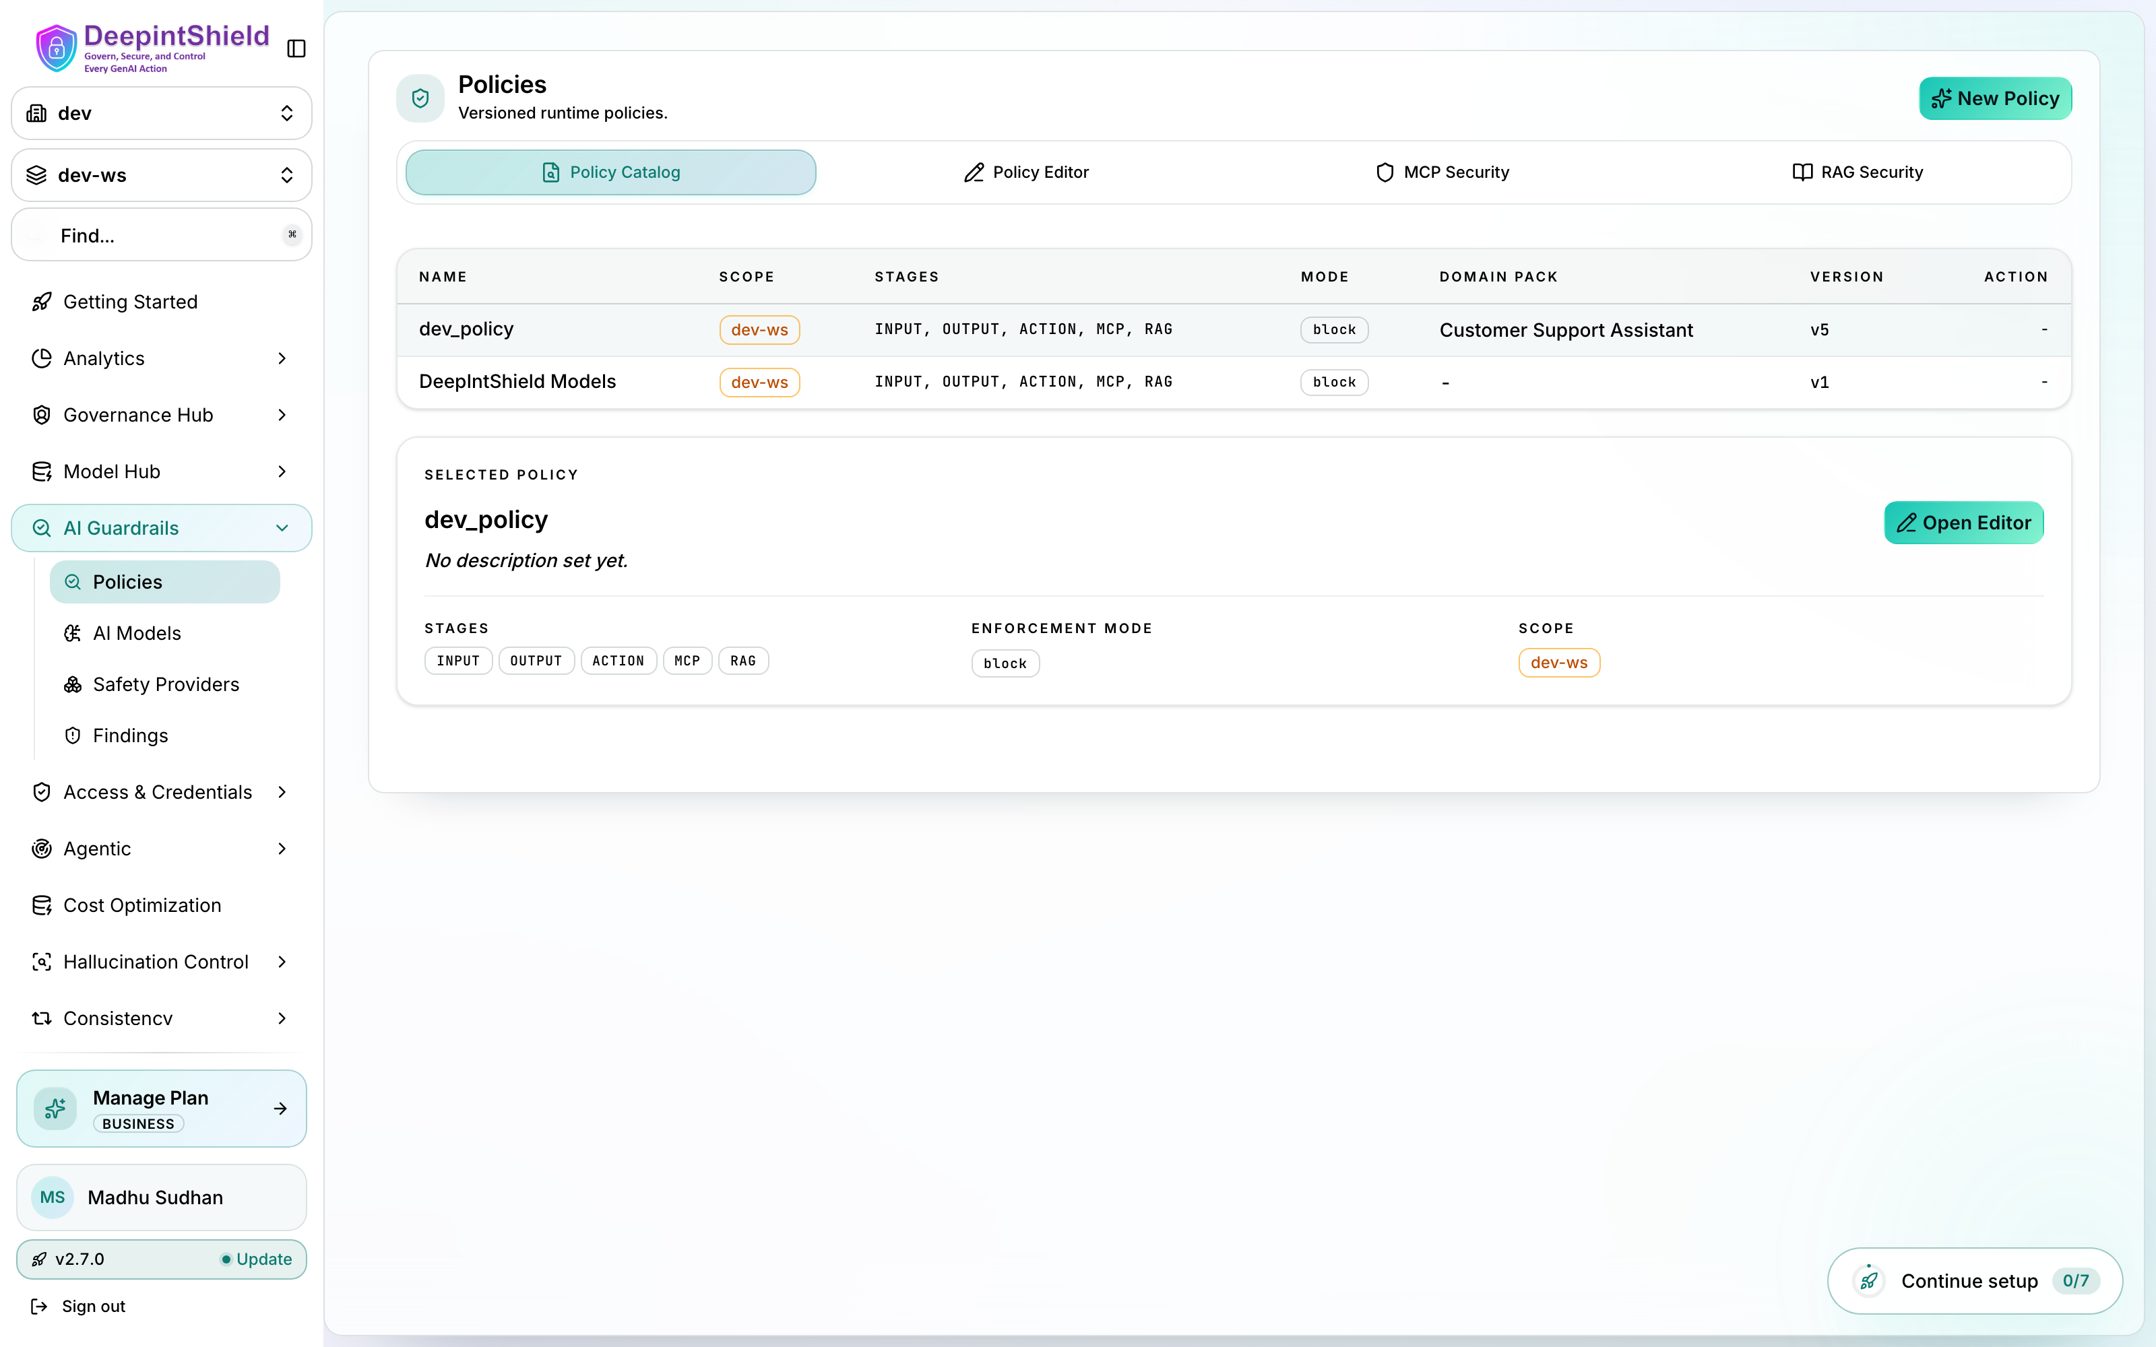Expand the Governance Hub chevron
The image size is (2156, 1347).
point(282,414)
